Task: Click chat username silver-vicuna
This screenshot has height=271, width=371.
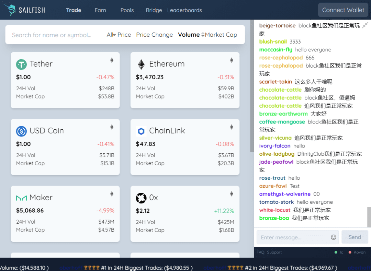Action: 275,138
